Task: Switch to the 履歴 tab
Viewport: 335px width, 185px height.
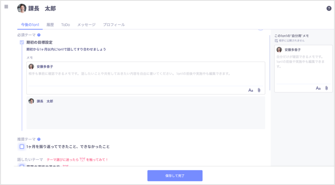Action: tap(50, 25)
